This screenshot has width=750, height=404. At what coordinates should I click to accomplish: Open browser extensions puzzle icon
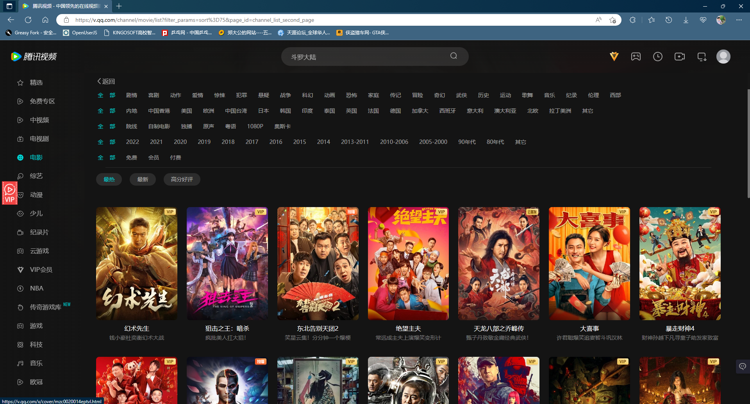point(633,20)
